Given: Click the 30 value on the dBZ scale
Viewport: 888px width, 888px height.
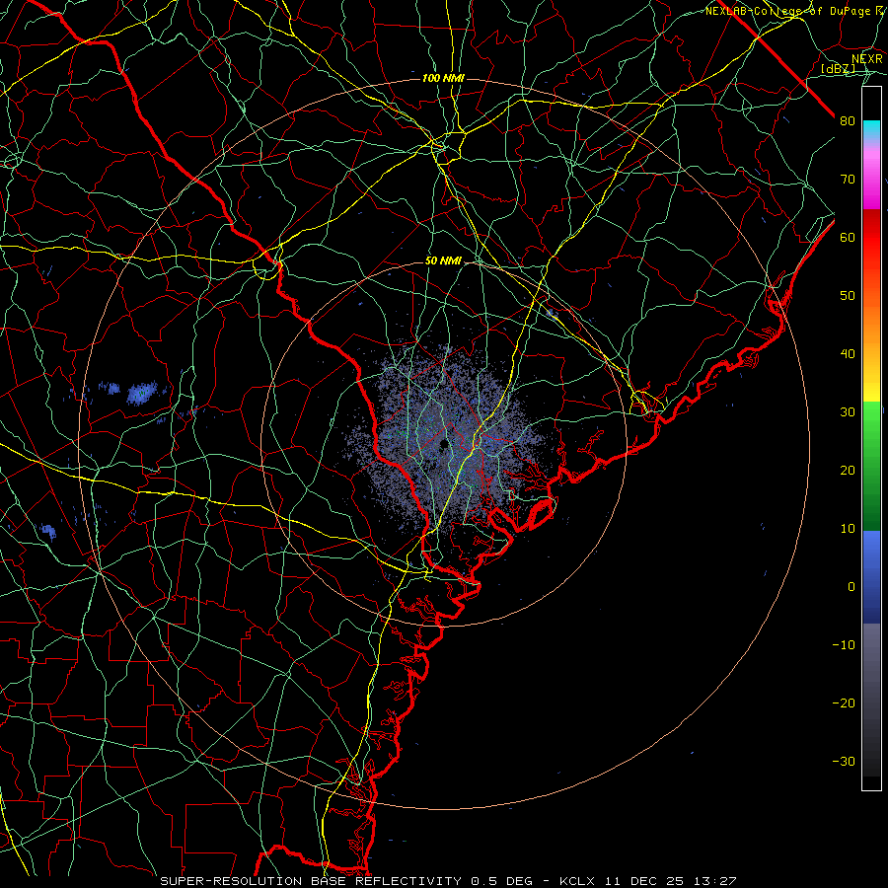Looking at the screenshot, I should click(x=848, y=412).
